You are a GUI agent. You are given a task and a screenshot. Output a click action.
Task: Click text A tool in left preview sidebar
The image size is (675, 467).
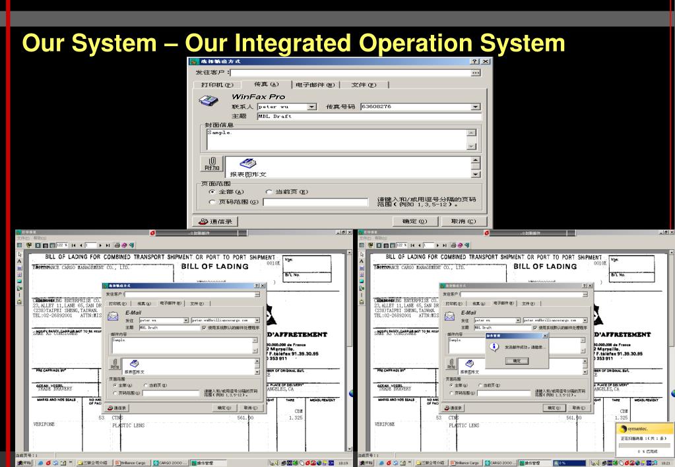[x=19, y=261]
